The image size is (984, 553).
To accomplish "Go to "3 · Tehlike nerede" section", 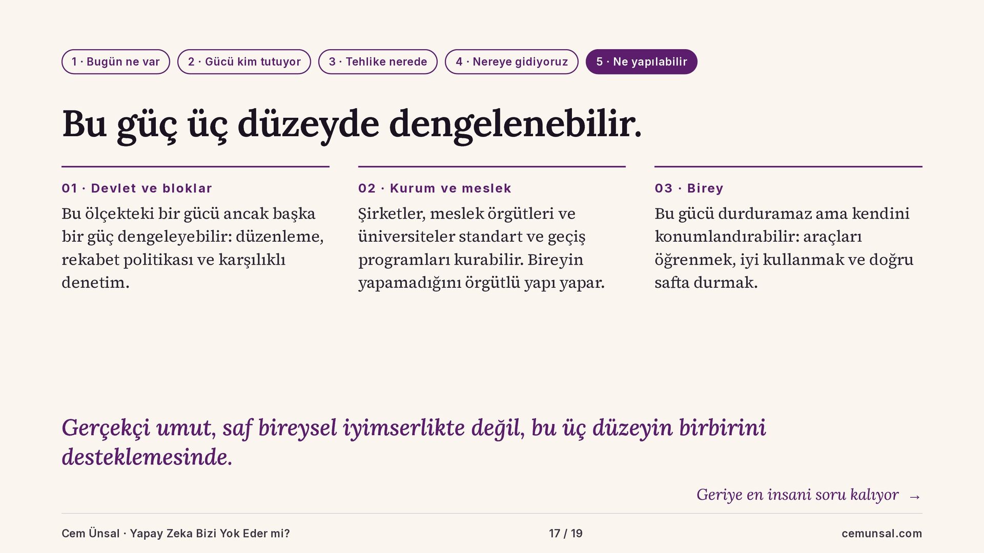I will 378,62.
